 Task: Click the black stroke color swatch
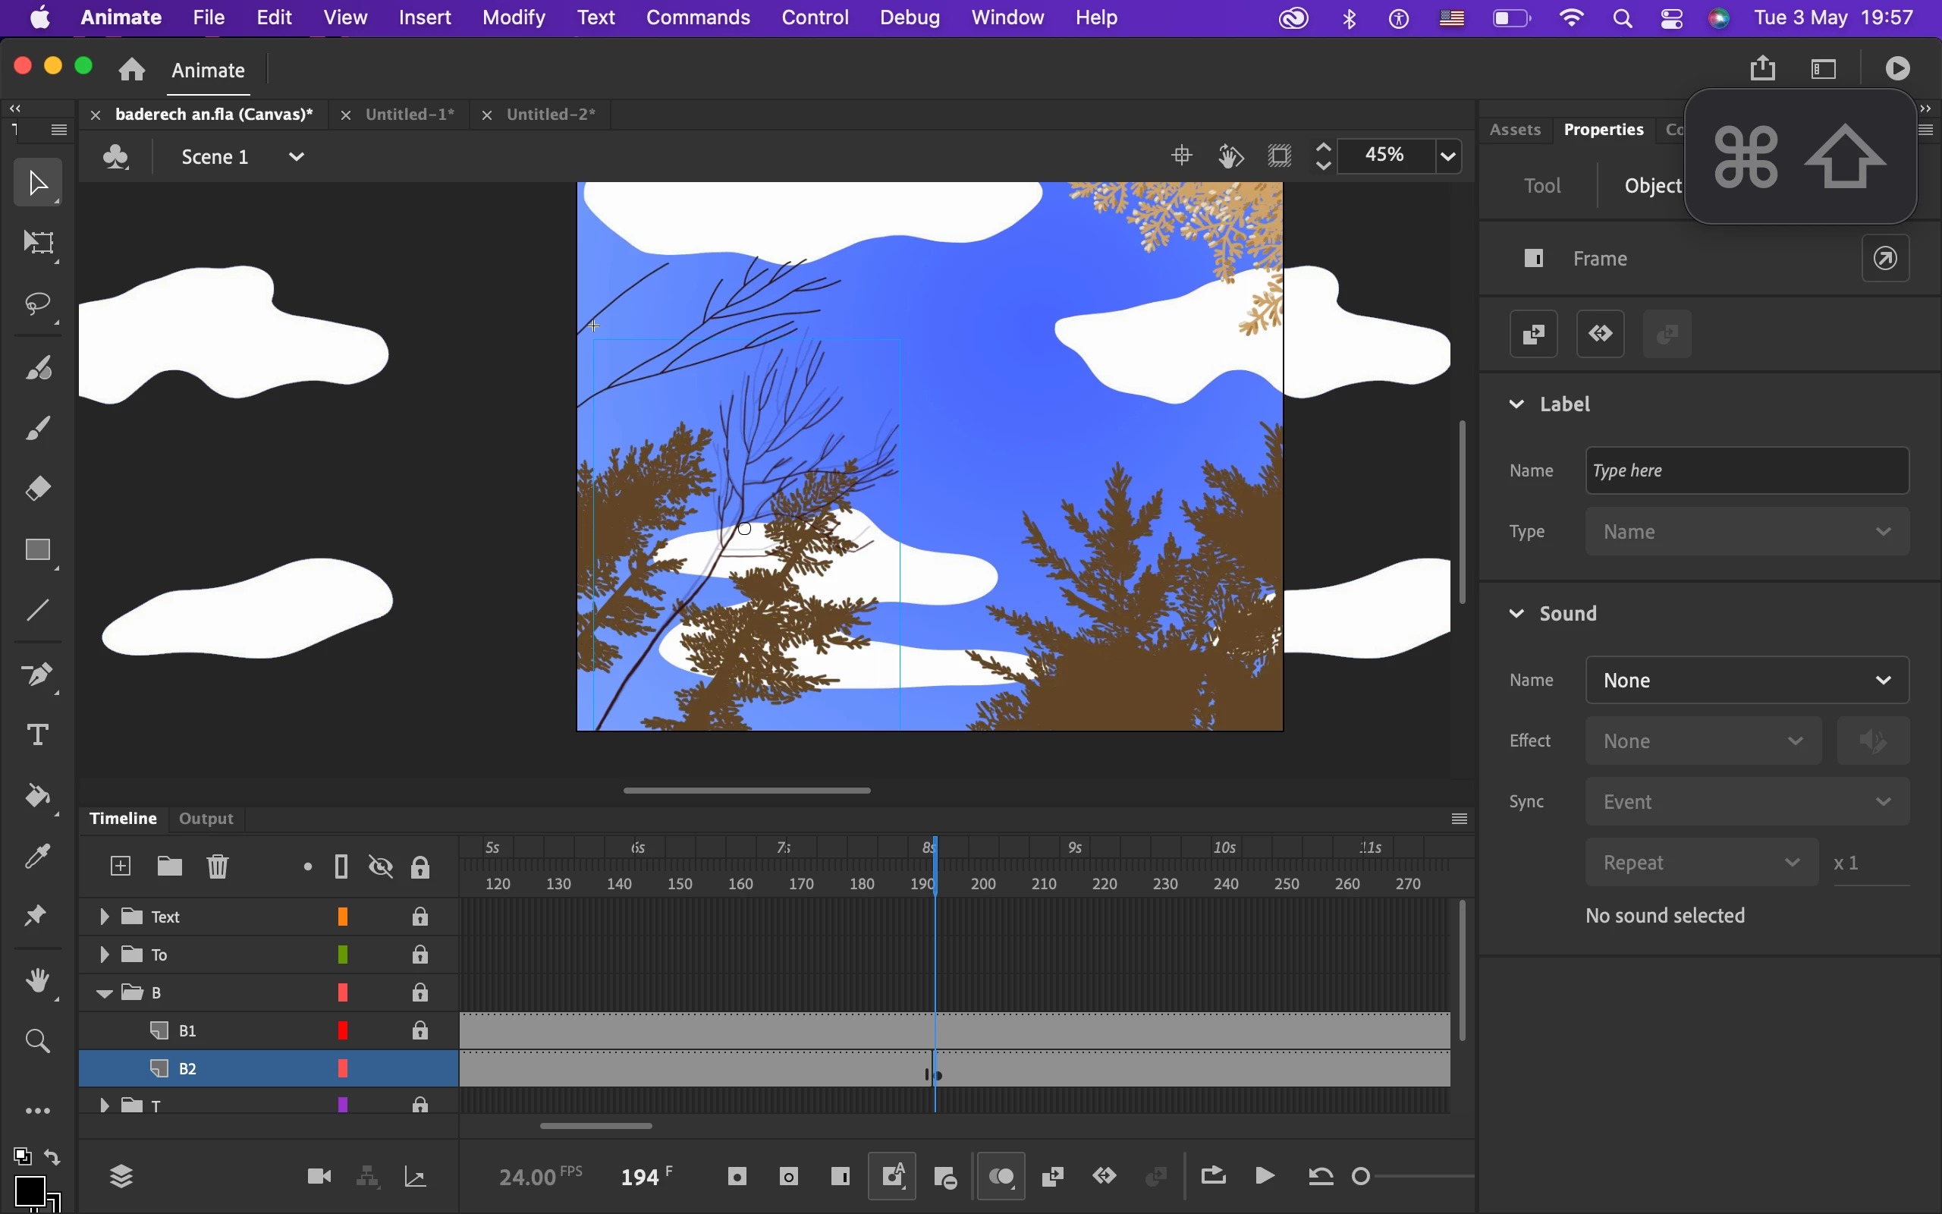click(x=30, y=1191)
